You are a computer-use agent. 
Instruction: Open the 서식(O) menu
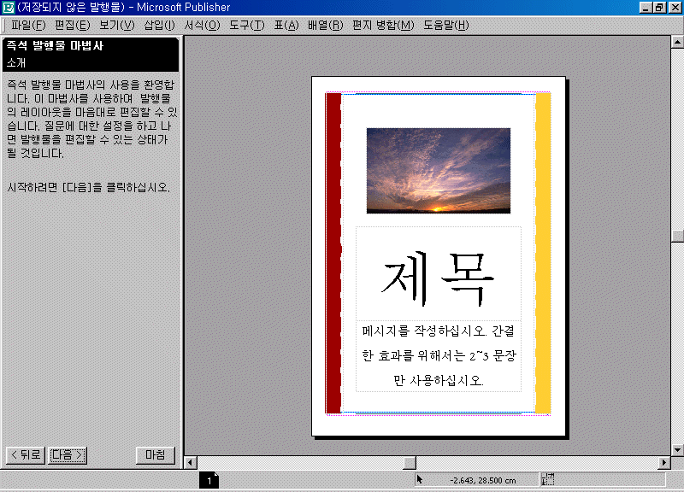click(x=202, y=25)
